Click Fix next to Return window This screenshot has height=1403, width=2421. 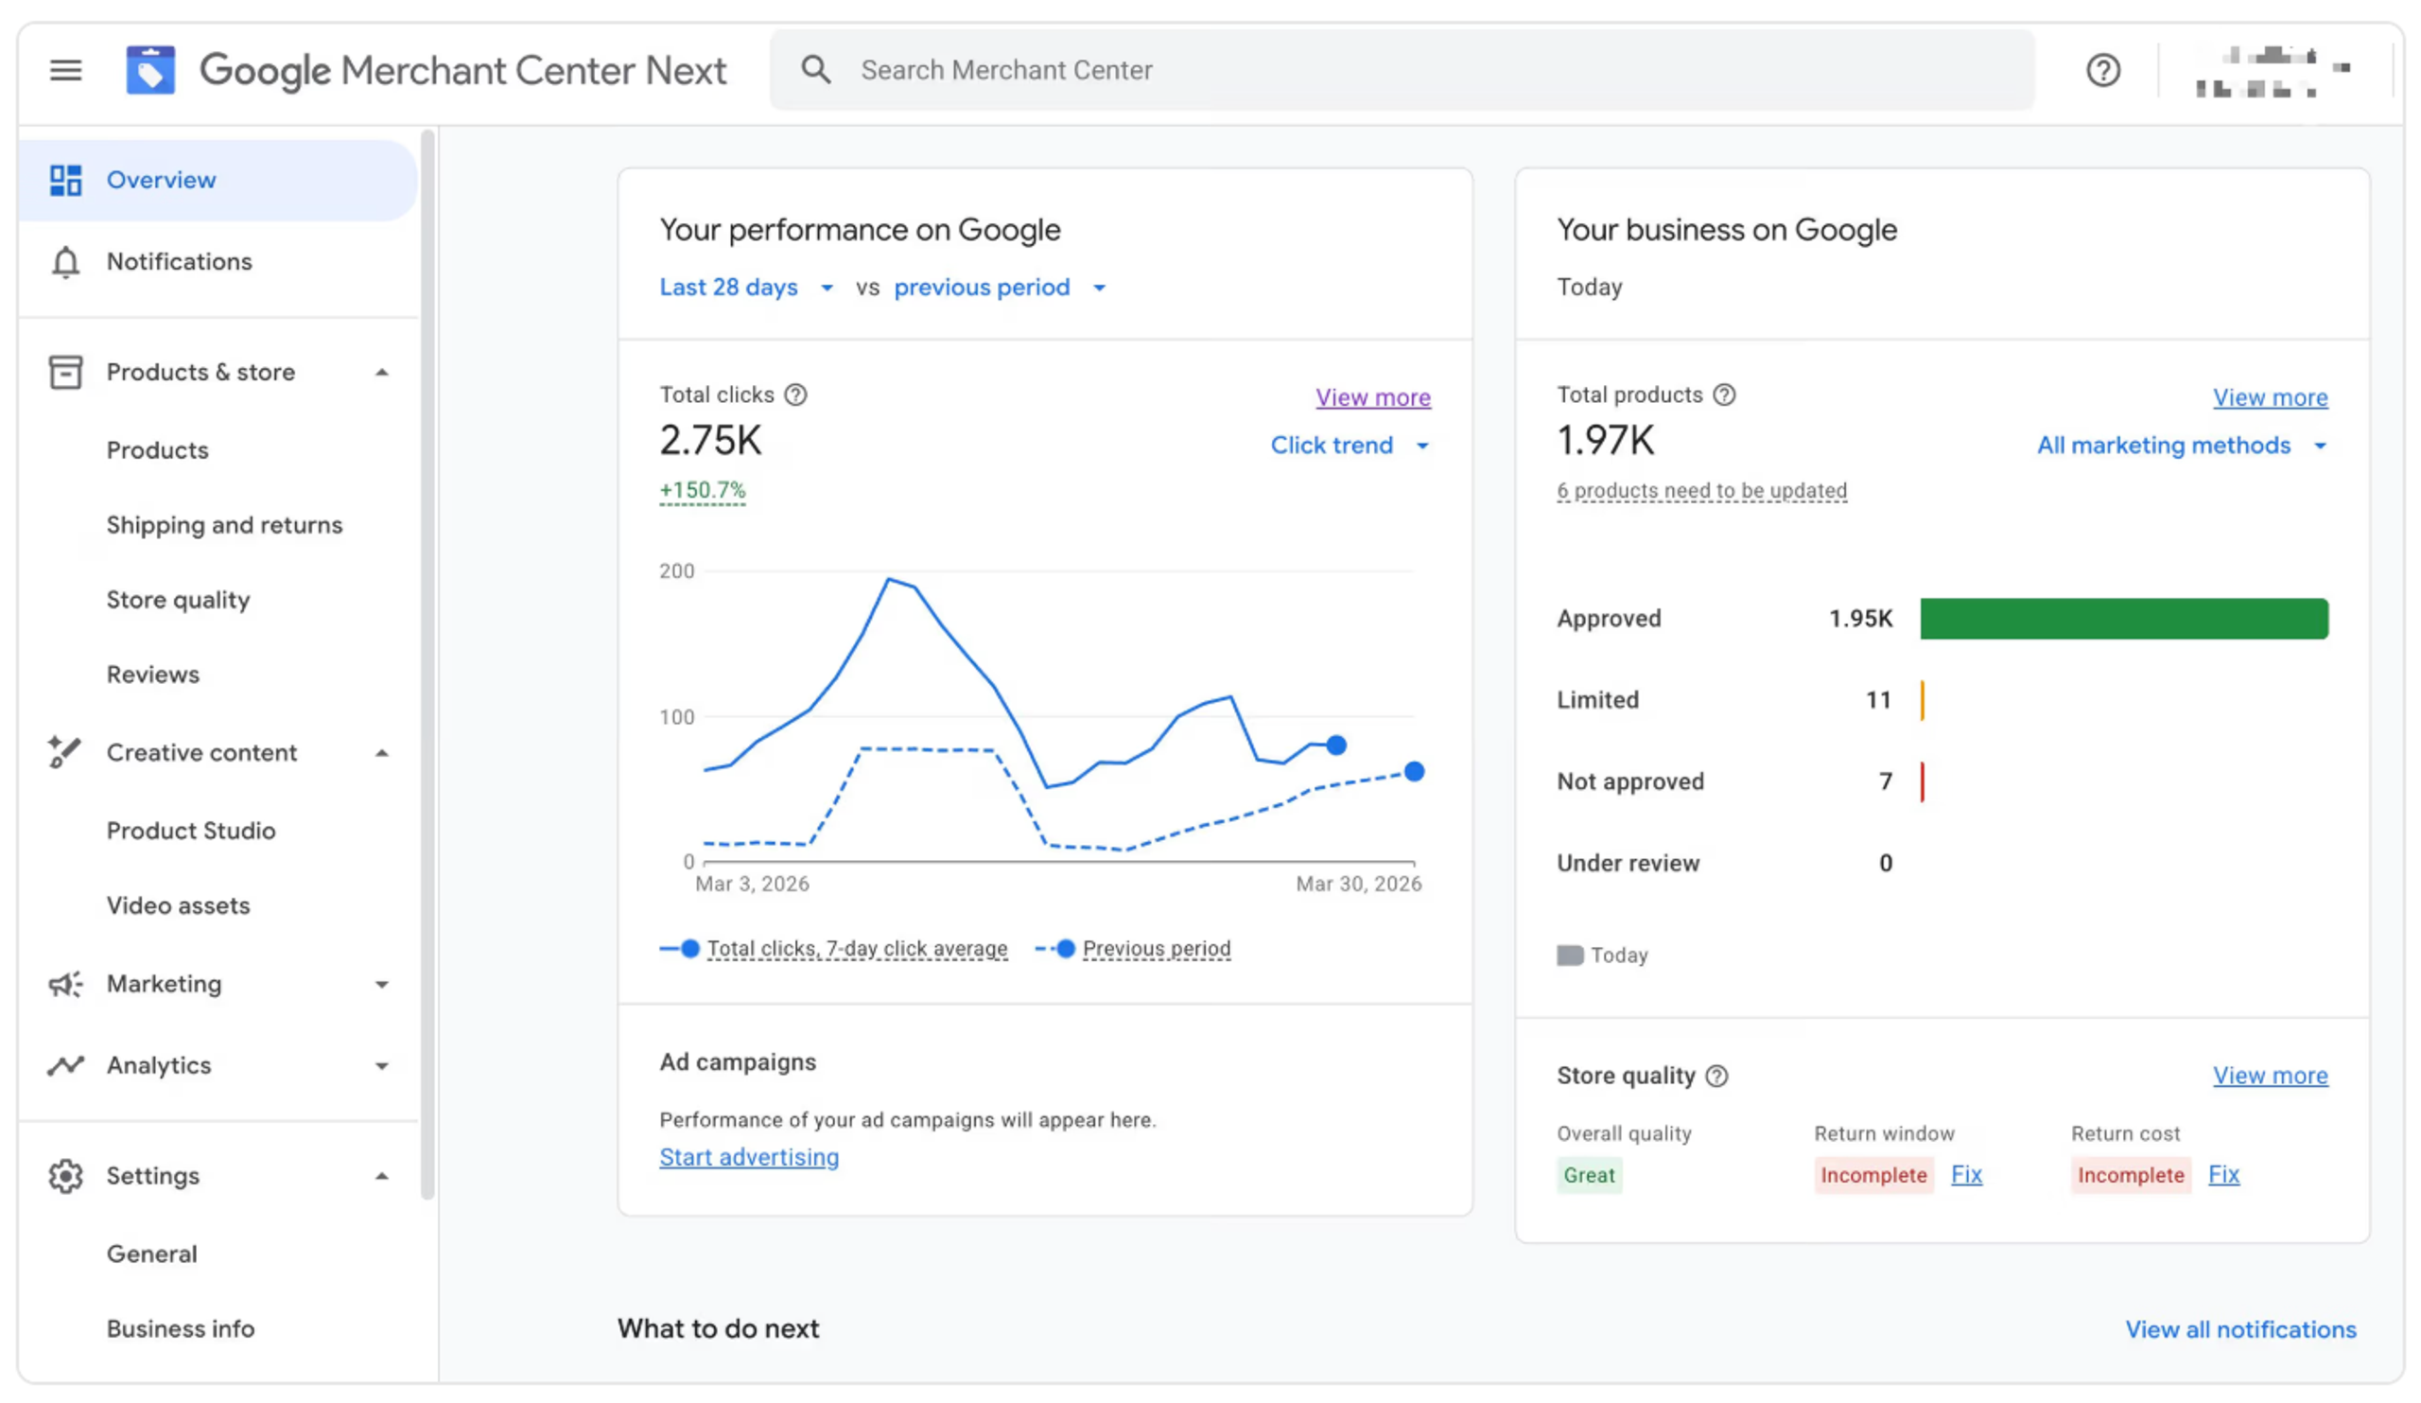click(x=1965, y=1174)
